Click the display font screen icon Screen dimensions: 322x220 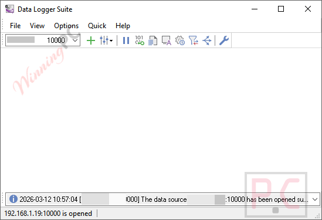167,40
